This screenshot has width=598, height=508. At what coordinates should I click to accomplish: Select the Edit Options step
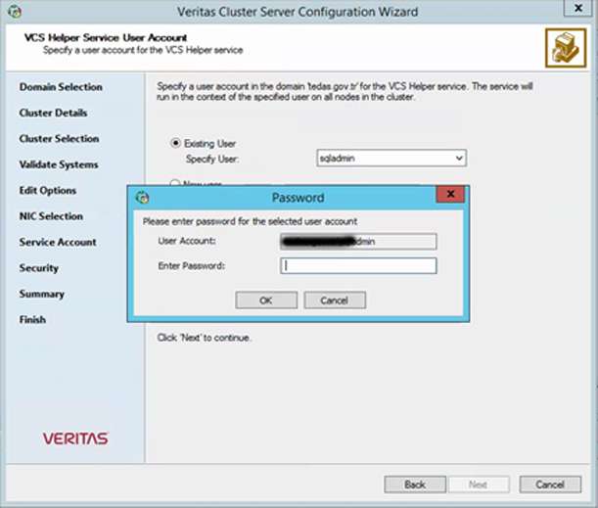pos(48,190)
